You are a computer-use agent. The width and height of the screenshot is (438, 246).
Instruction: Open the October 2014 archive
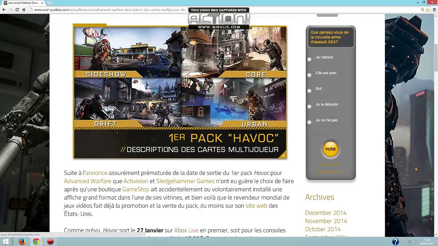(x=323, y=229)
